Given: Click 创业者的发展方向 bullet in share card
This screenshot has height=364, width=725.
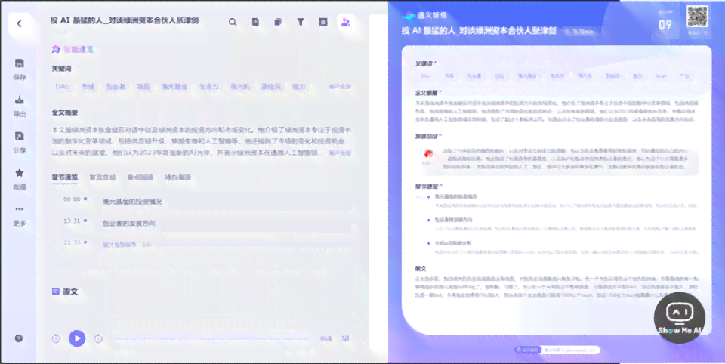Looking at the screenshot, I should (453, 220).
